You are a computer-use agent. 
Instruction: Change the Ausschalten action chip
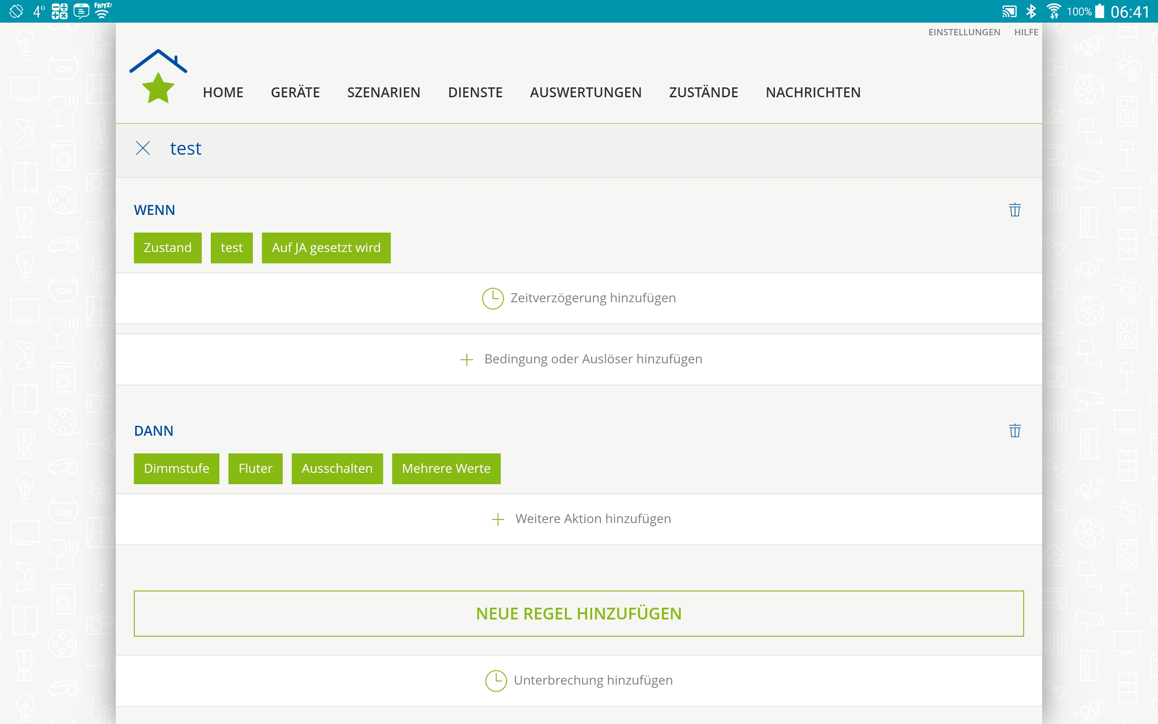(337, 468)
